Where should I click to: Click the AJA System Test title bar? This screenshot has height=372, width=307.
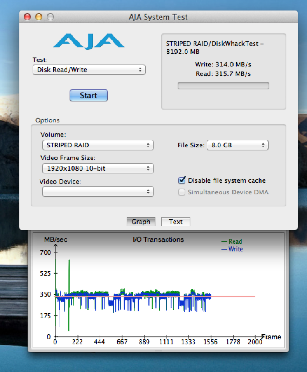click(x=158, y=17)
